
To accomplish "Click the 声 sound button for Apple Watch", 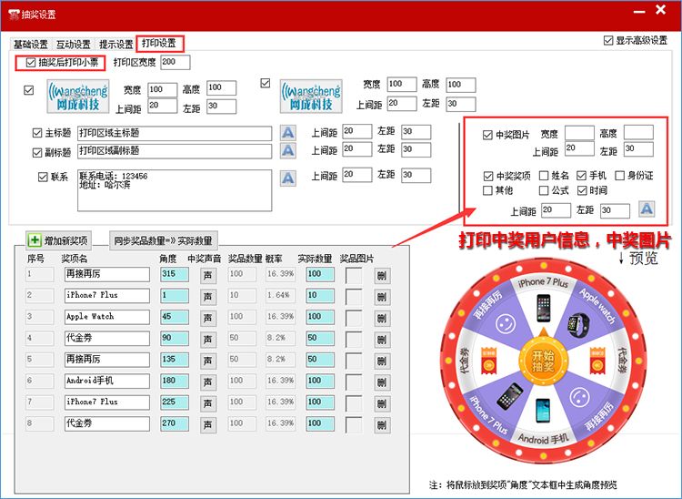I will tap(207, 317).
